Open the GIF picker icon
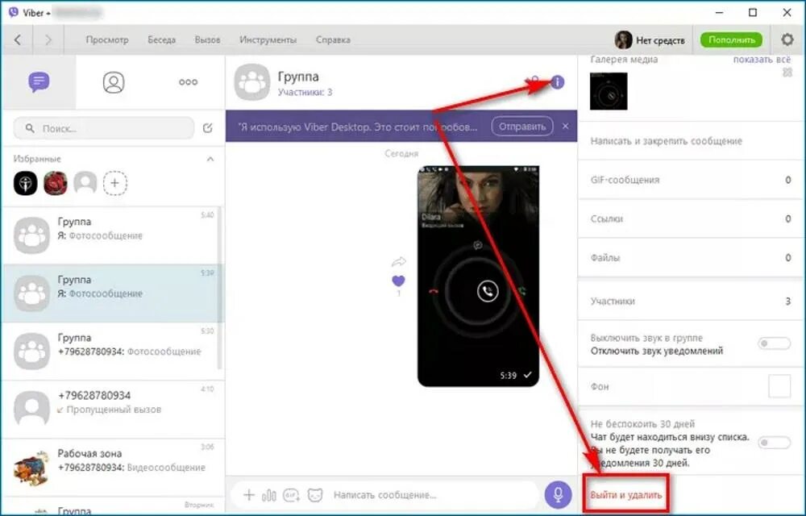This screenshot has height=516, width=806. 292,495
